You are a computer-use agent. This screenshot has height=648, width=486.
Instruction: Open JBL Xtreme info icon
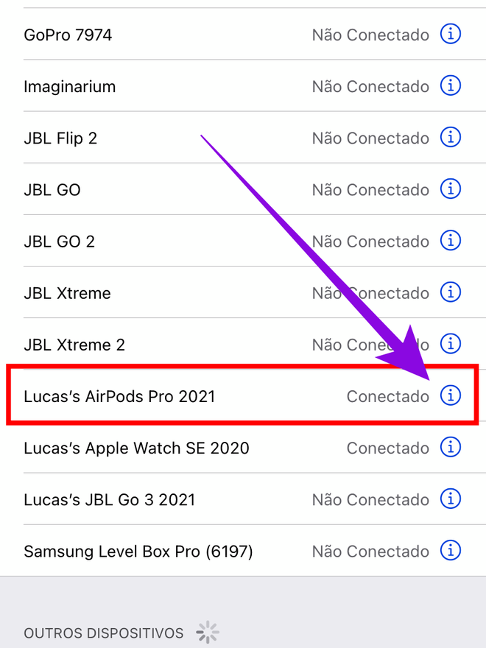point(451,292)
